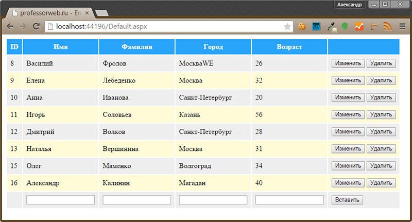Click the Вставить insert button
The height and width of the screenshot is (222, 412).
(x=347, y=200)
